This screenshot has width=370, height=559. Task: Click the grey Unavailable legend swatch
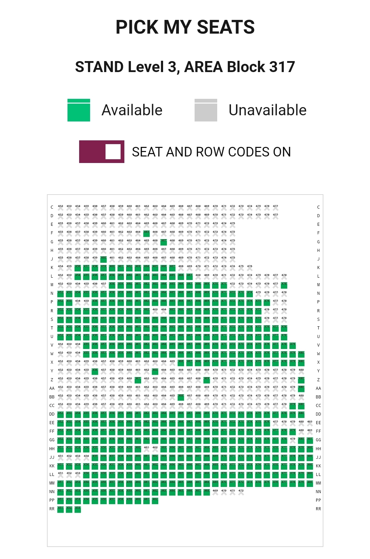point(206,110)
